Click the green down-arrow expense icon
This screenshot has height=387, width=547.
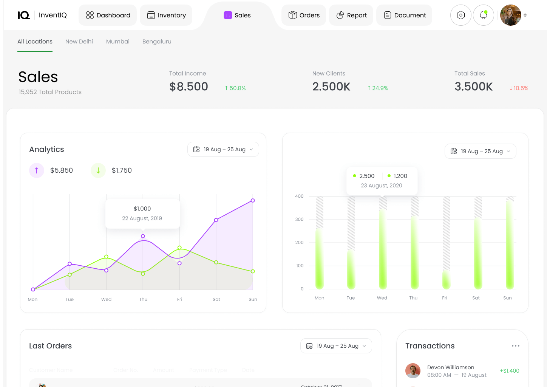[x=98, y=170]
